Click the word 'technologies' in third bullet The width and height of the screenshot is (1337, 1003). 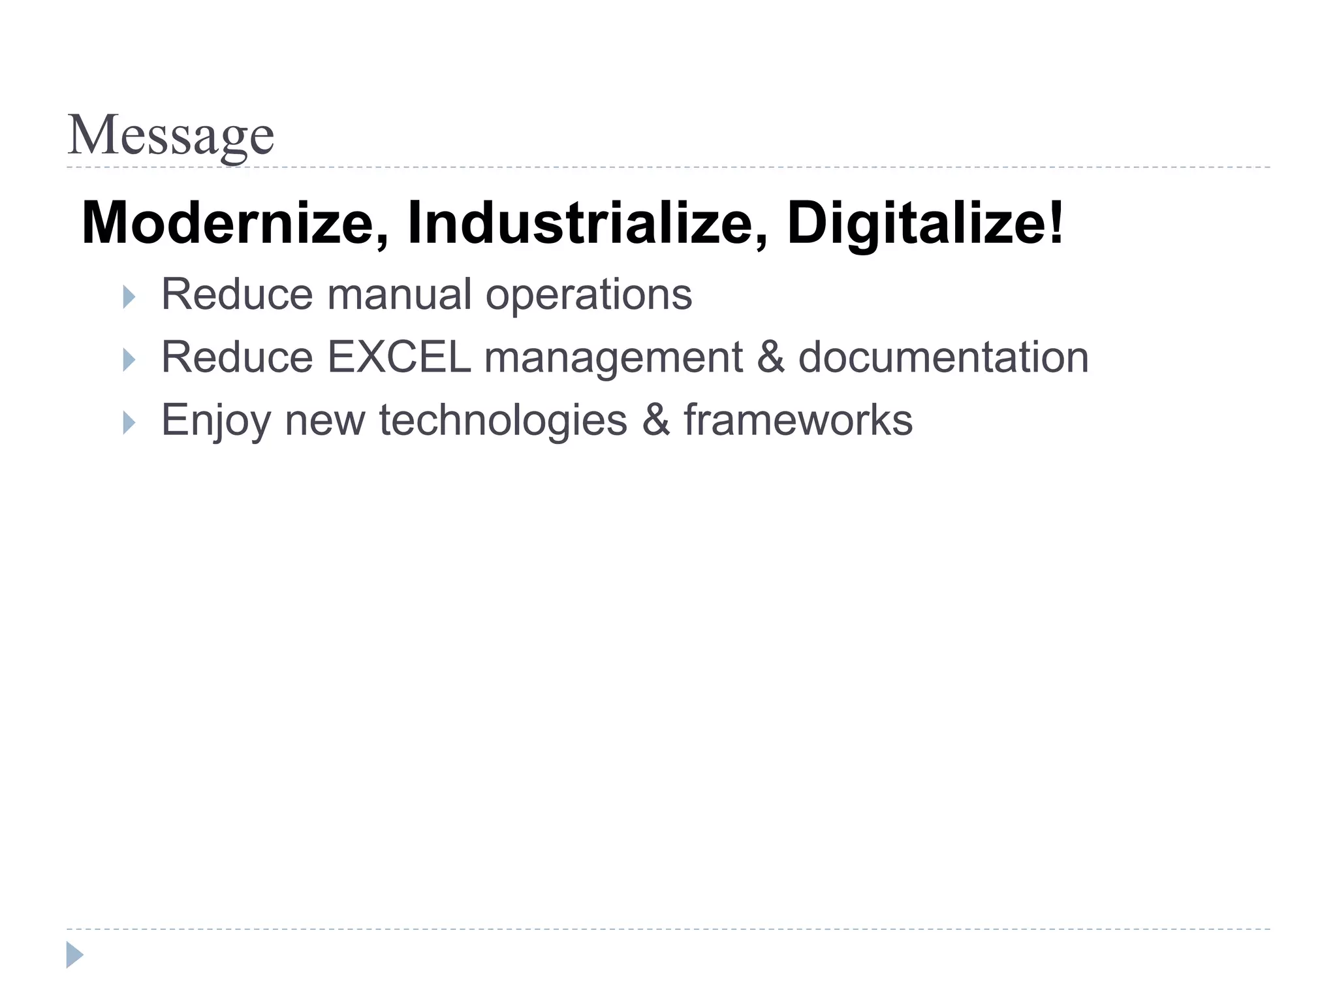[503, 421]
